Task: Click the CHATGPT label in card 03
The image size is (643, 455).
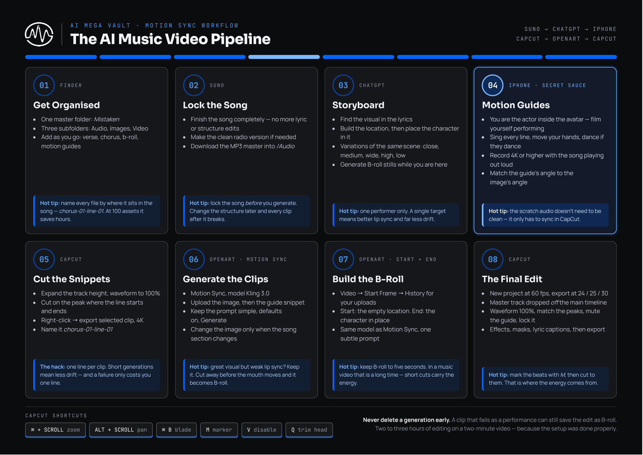Action: [x=372, y=86]
